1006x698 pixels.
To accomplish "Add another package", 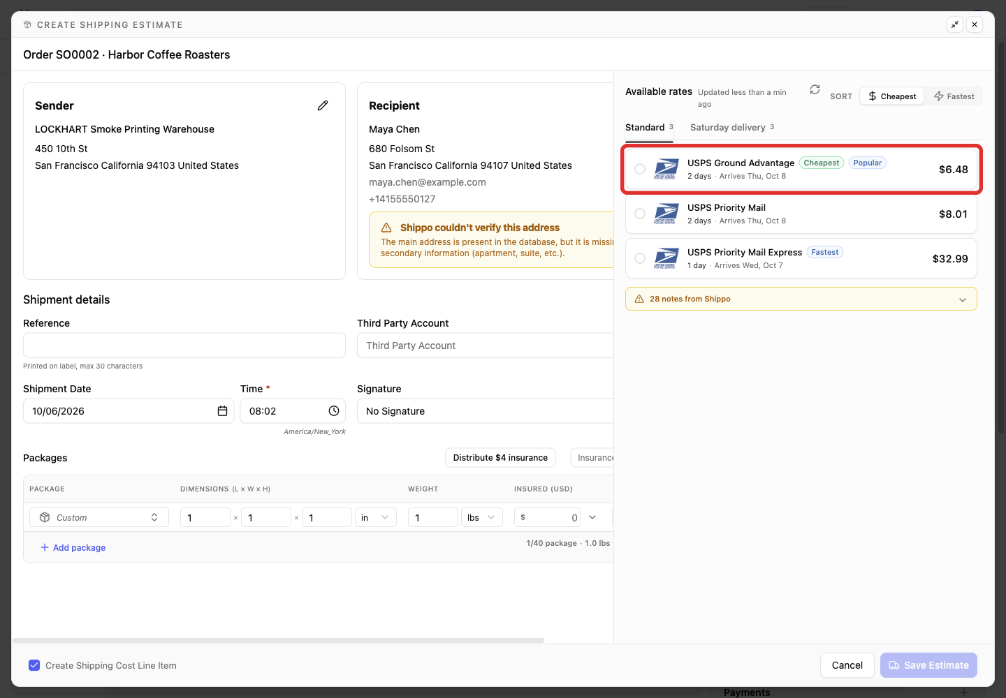I will tap(73, 547).
